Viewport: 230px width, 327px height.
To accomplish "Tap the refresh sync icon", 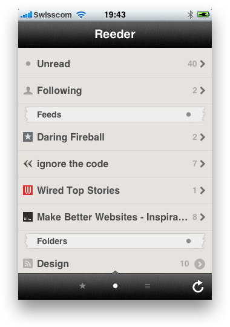I will [198, 286].
